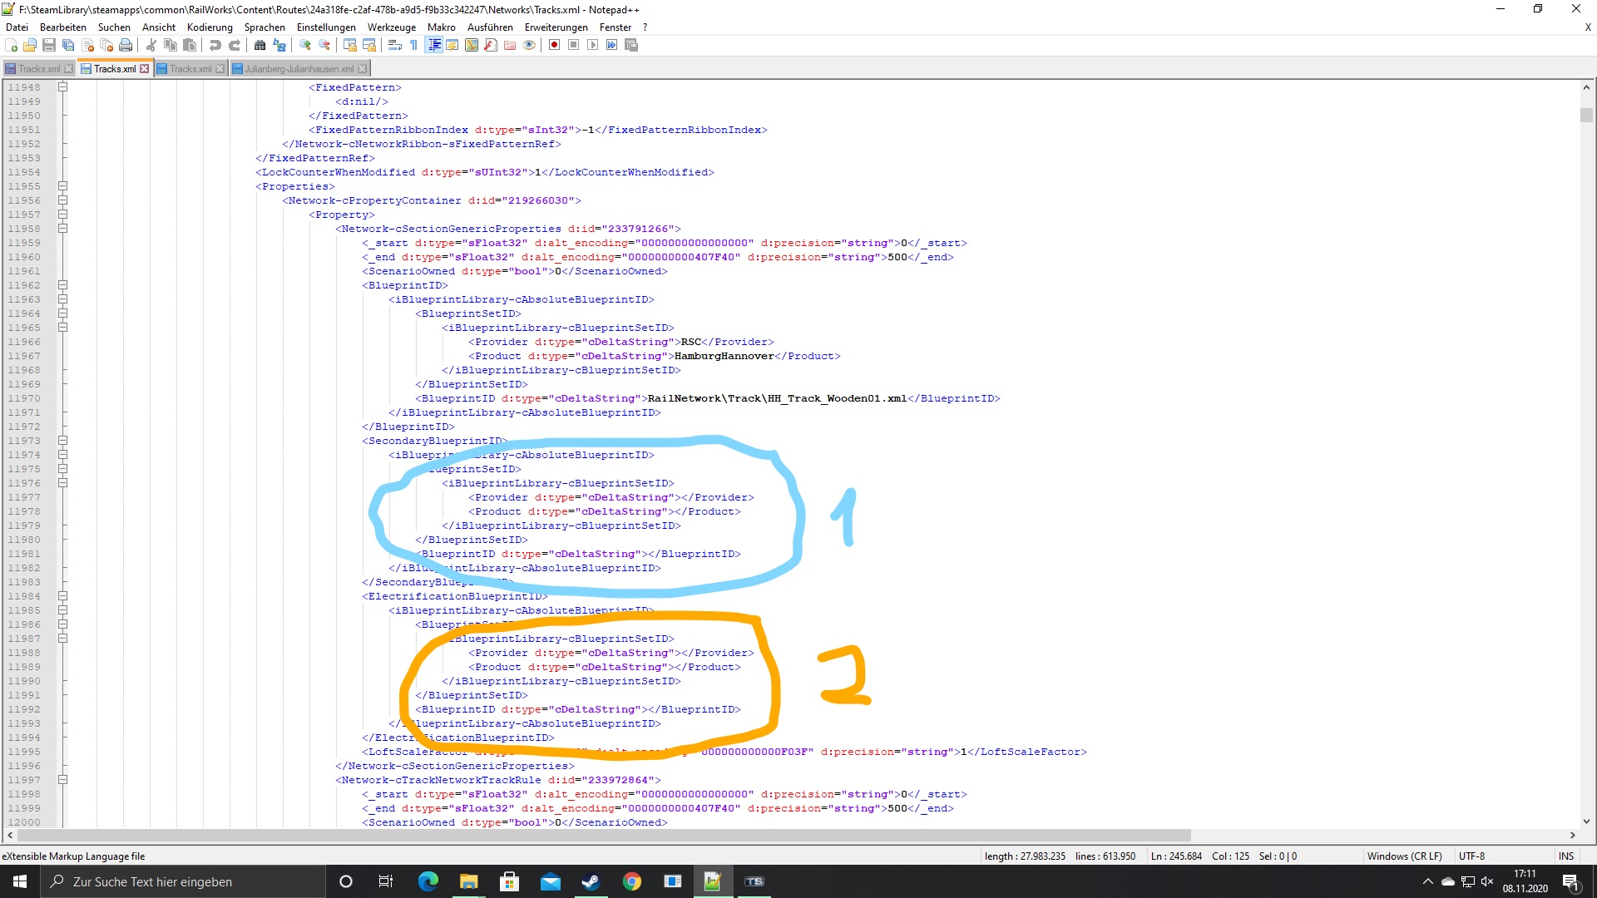The image size is (1597, 898).
Task: Click the Zoom in magnifier icon
Action: 305,45
